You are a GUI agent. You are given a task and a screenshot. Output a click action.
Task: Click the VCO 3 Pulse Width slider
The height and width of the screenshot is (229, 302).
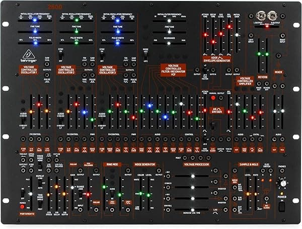coord(118,43)
